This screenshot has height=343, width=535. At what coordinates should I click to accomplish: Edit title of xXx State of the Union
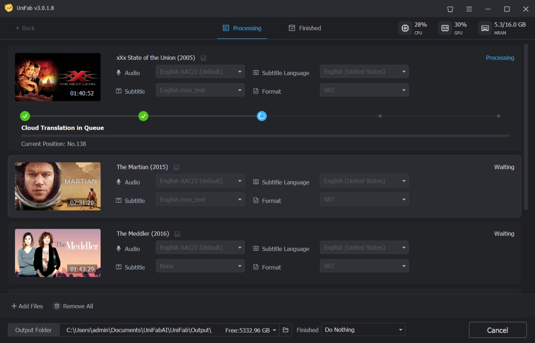pos(203,58)
